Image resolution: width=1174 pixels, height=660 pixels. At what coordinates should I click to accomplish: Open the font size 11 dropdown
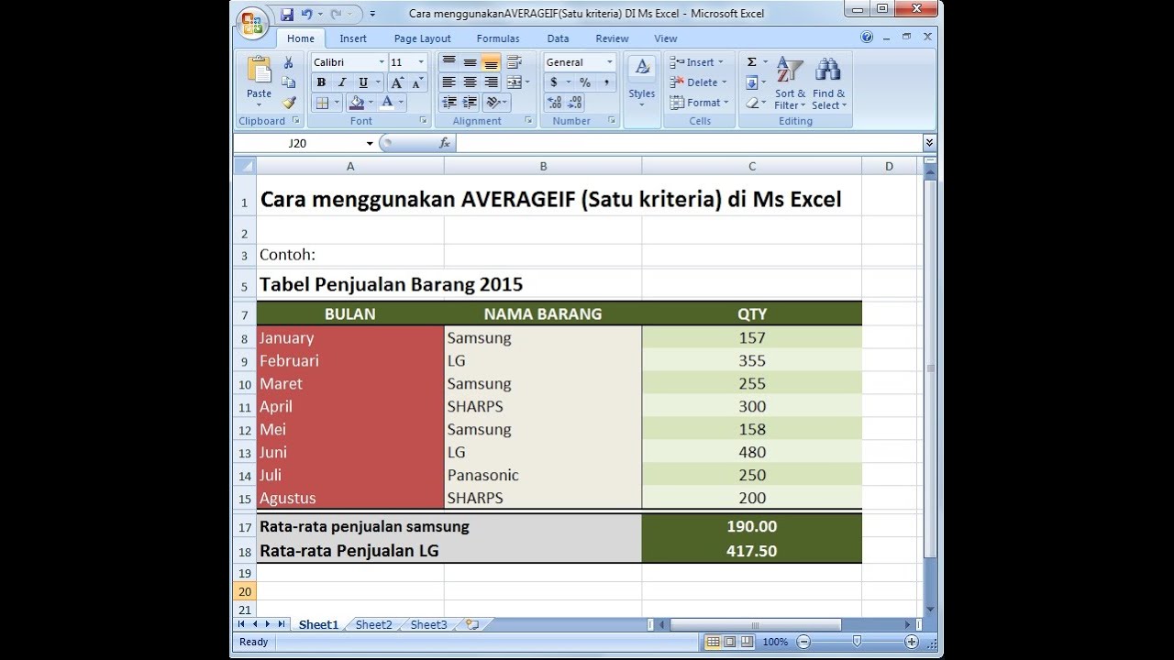[x=421, y=62]
